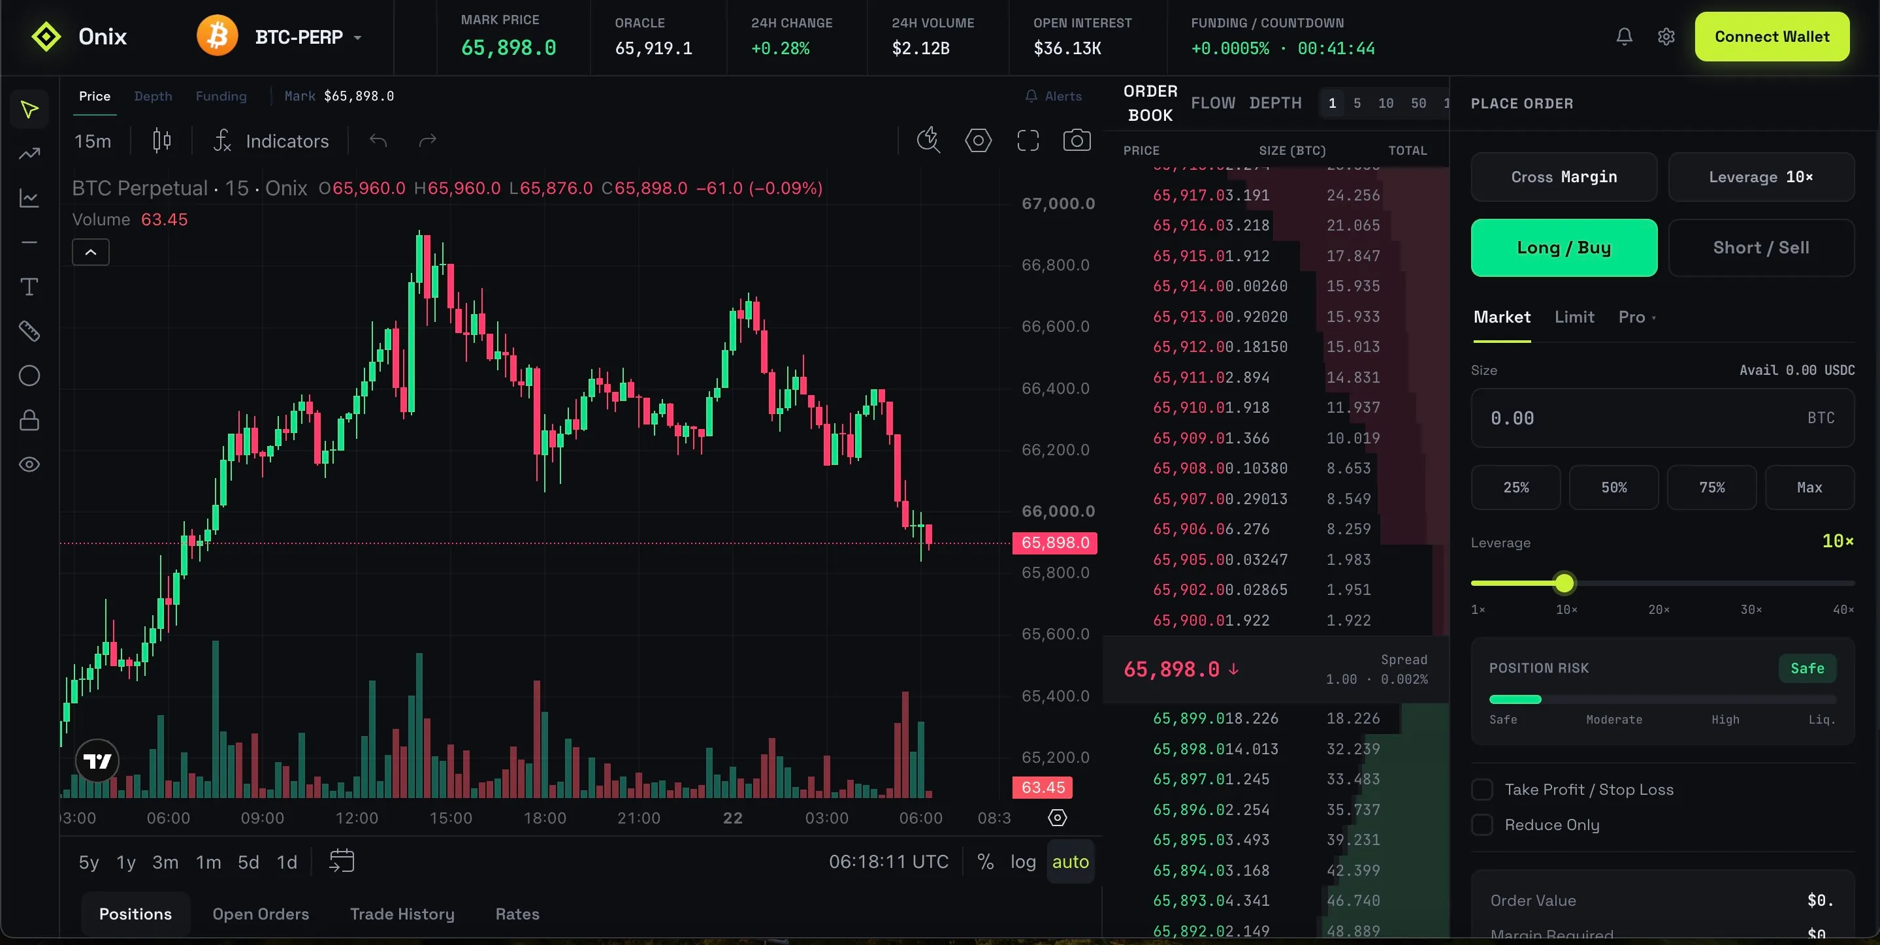The height and width of the screenshot is (945, 1880).
Task: Select Short / Sell side
Action: tap(1761, 248)
